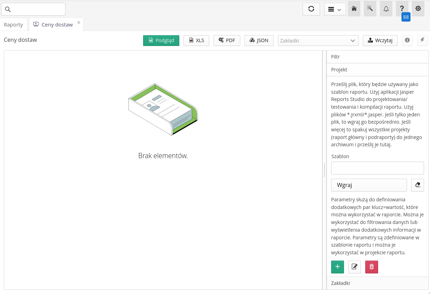430x294 pixels.
Task: Open the Zakładki dropdown in toolbar
Action: [318, 41]
